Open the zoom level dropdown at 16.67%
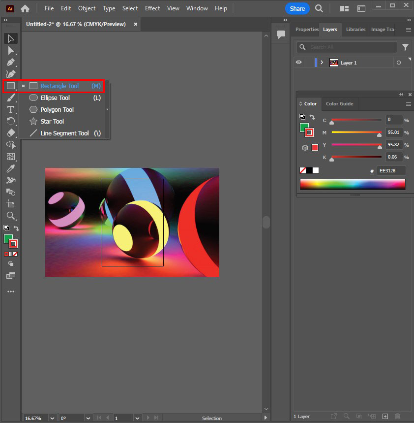This screenshot has height=423, width=414. (53, 418)
